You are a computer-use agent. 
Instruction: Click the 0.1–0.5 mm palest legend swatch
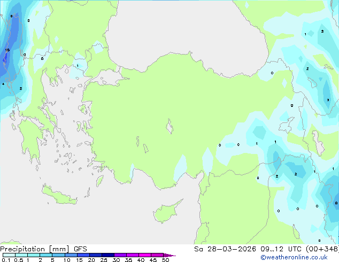click(9, 255)
